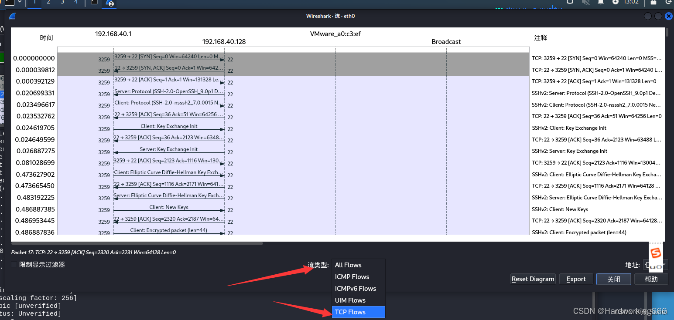The image size is (674, 320).
Task: Click comment SSHv2: Client: Encrypted packet (len=44)
Action: pos(579,232)
